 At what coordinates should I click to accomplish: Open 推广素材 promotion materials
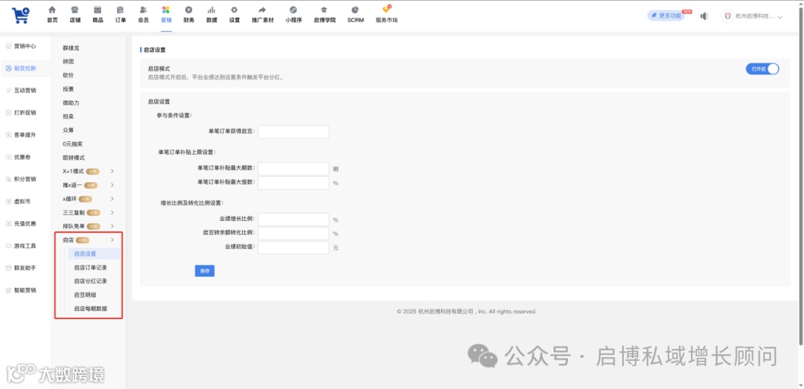(263, 15)
